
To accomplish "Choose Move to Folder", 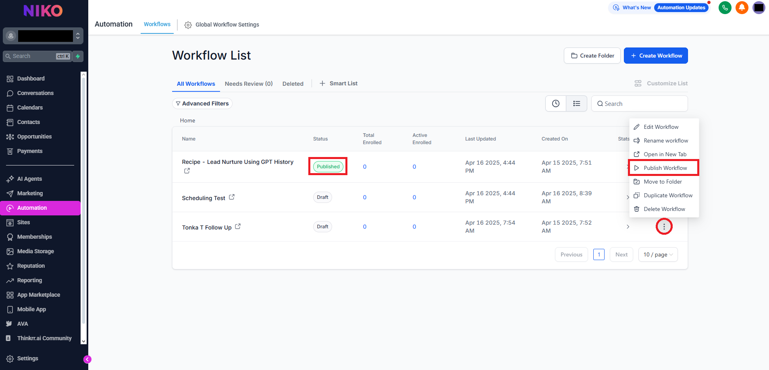I will click(664, 182).
